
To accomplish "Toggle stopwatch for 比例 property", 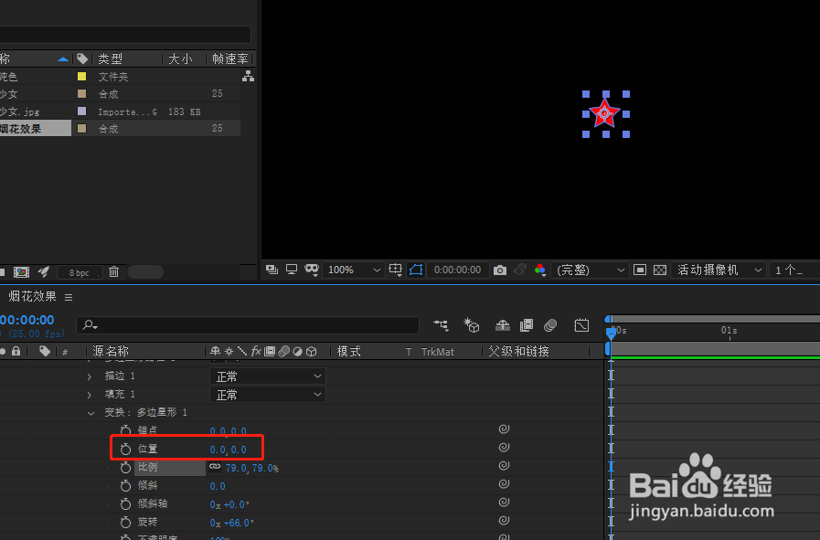I will [125, 467].
